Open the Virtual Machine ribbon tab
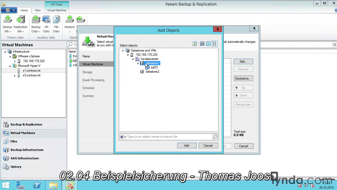 57,10
